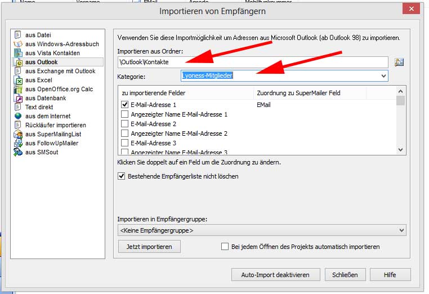This screenshot has width=429, height=294.
Task: Click the globe icon for Internet import
Action: 18,116
